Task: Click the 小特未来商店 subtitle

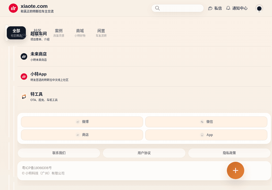Action: click(39, 60)
